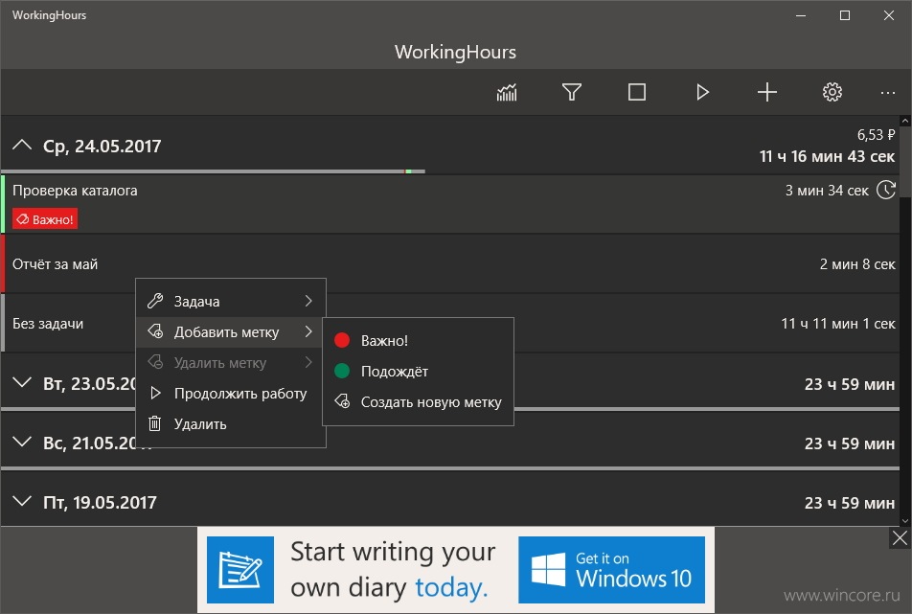Screen dimensions: 912x614
Task: Select the Без задачи entry
Action: tap(450, 323)
